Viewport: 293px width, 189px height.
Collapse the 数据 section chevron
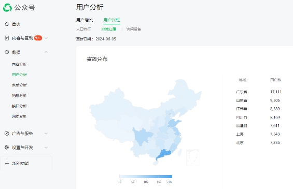46,52
